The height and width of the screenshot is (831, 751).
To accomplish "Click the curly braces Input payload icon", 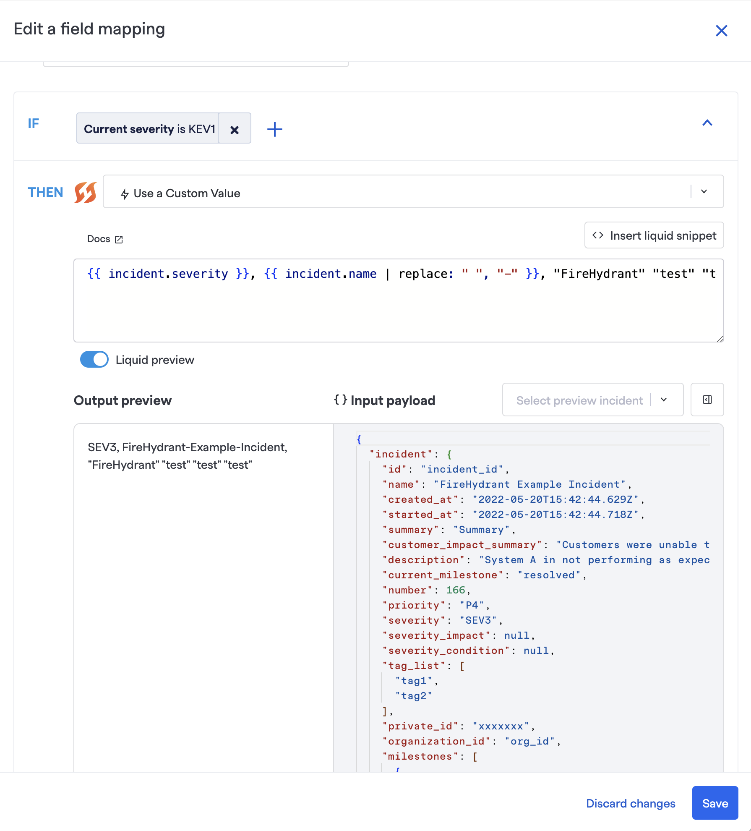I will (x=341, y=400).
